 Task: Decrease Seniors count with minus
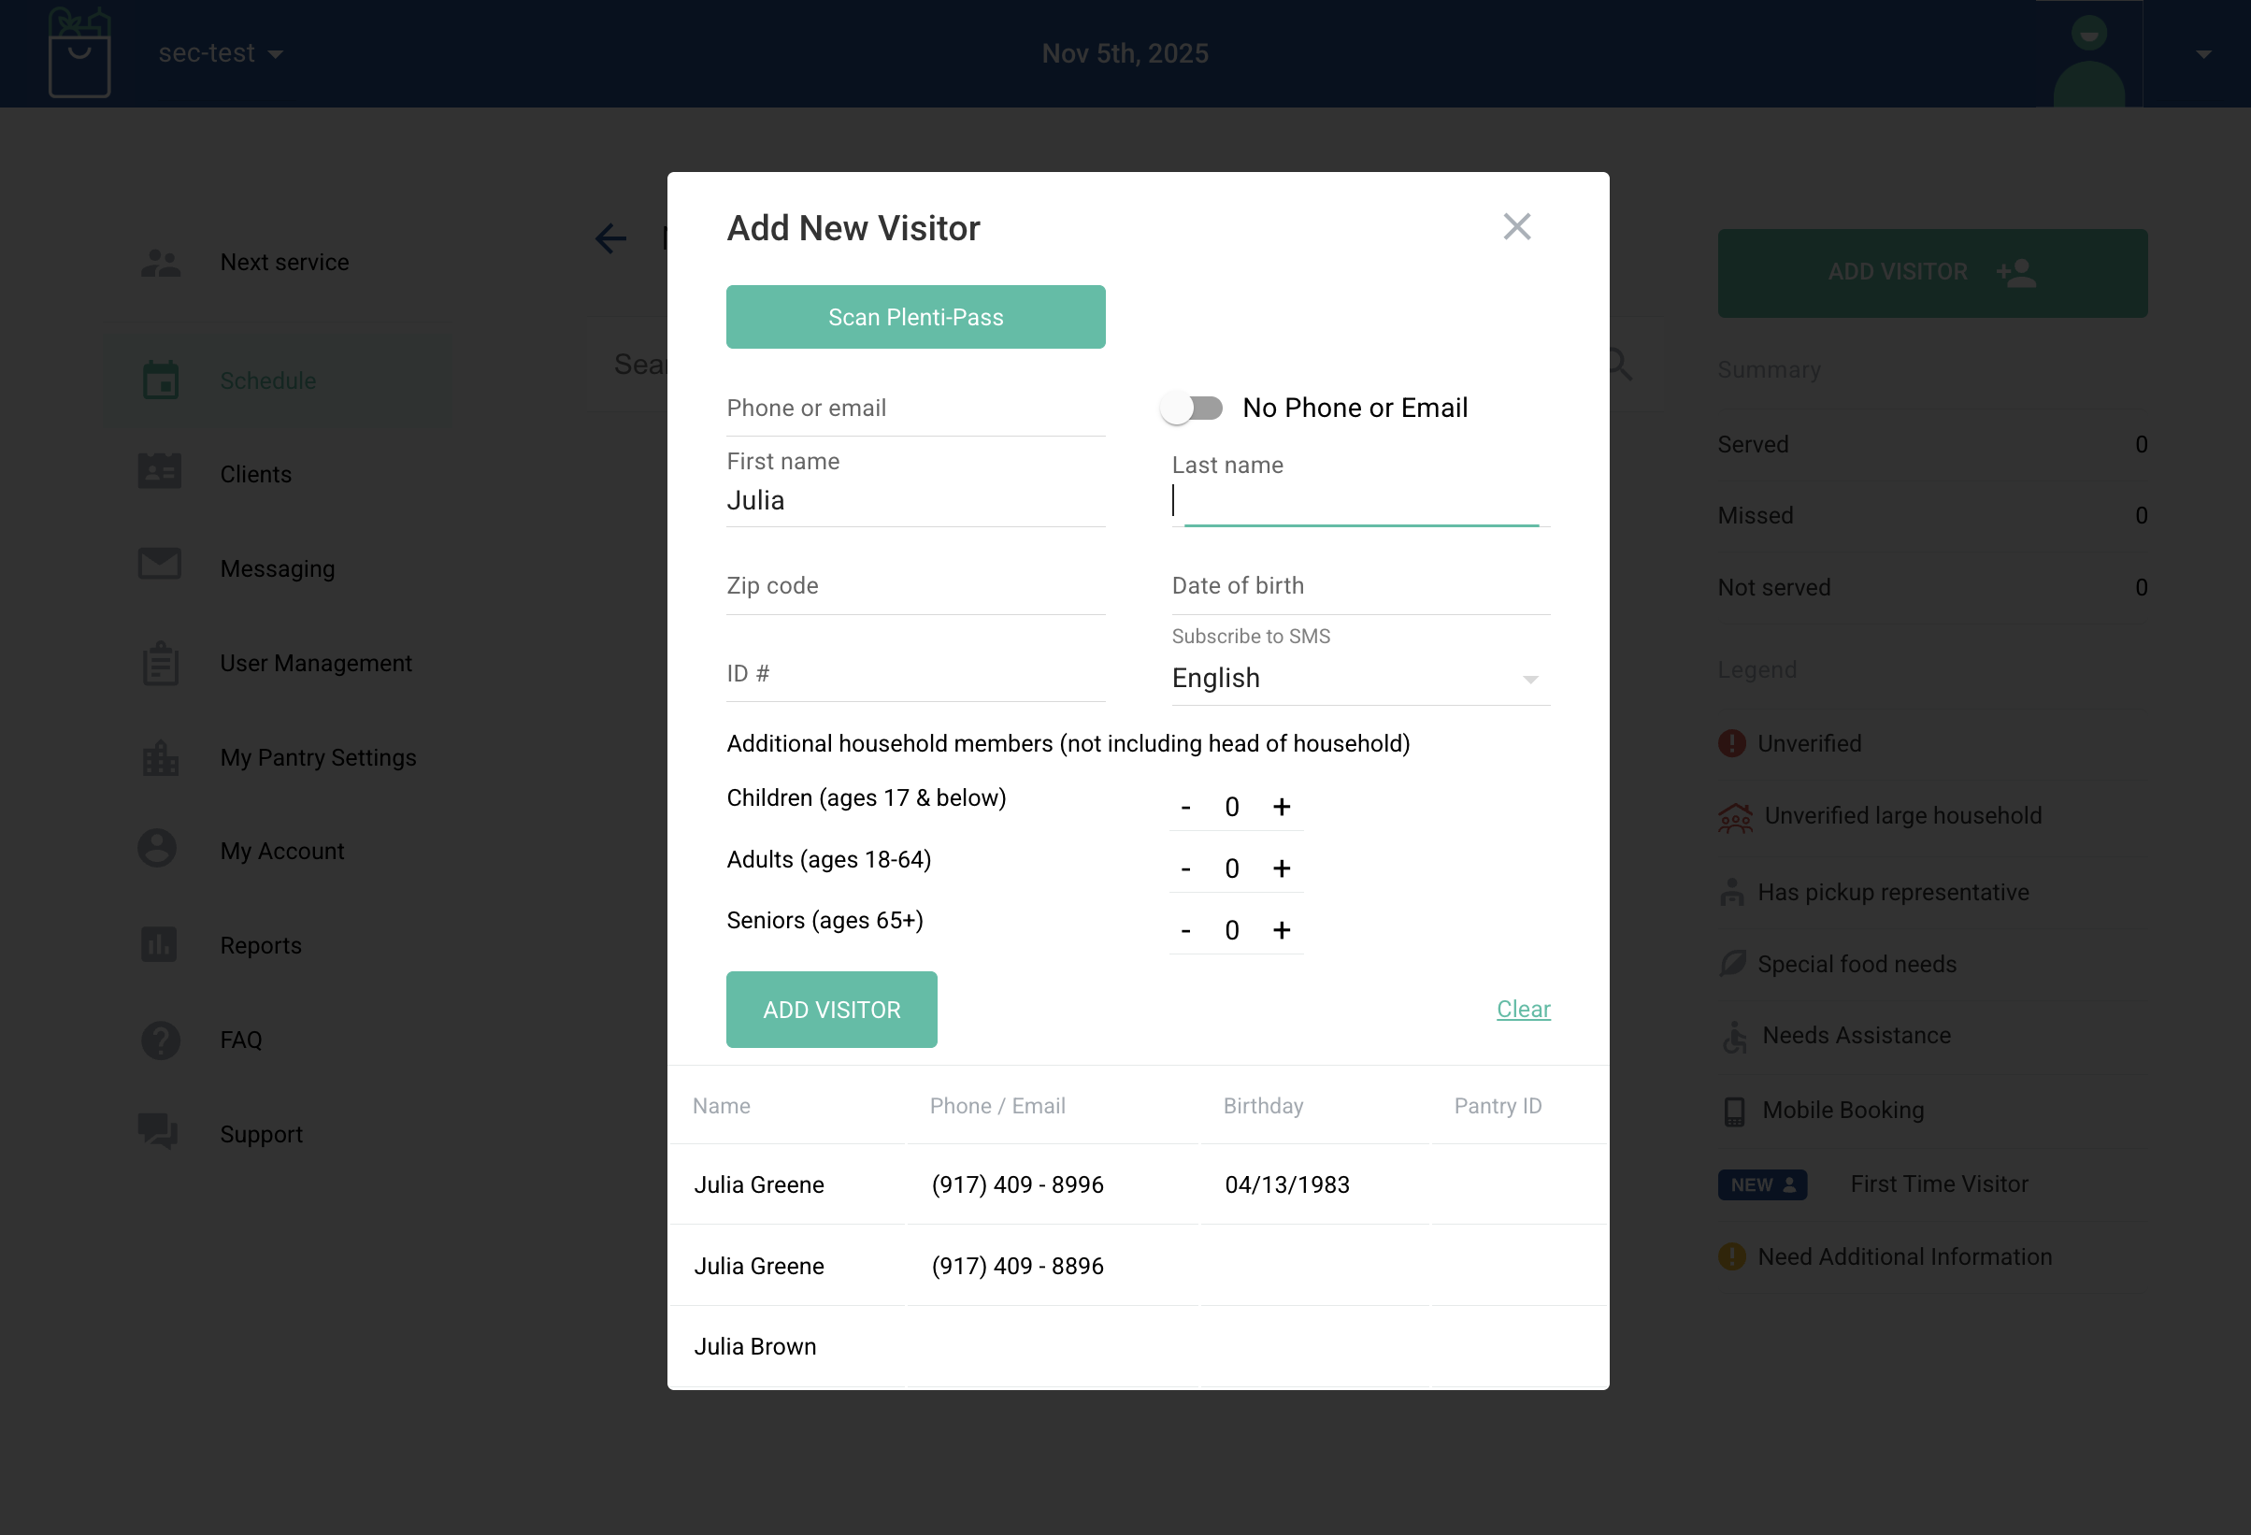pos(1185,932)
